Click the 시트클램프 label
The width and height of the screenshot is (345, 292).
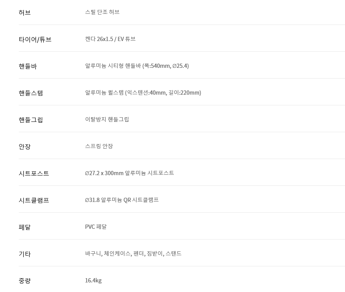pyautogui.click(x=34, y=200)
